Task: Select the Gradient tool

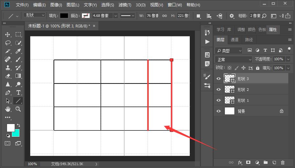Action: (18, 76)
